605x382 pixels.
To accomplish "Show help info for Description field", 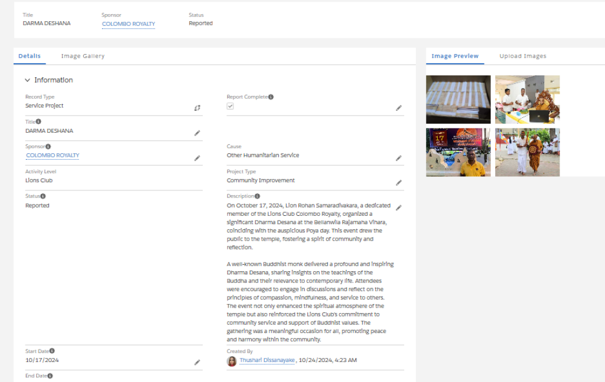I will point(258,196).
